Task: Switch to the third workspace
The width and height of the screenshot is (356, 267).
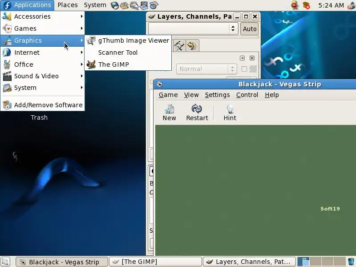Action: 328,262
